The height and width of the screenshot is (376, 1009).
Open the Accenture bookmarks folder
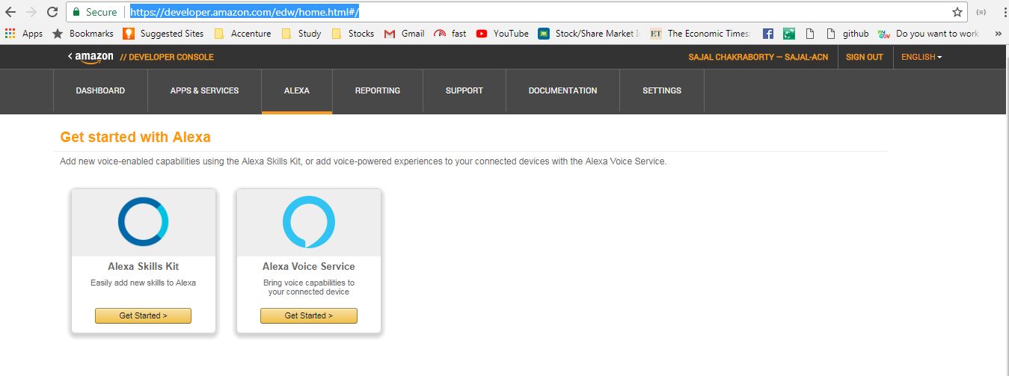click(242, 34)
